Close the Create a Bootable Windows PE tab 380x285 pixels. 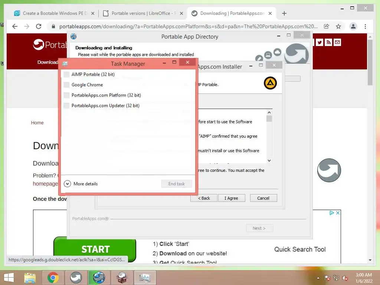[x=92, y=13]
